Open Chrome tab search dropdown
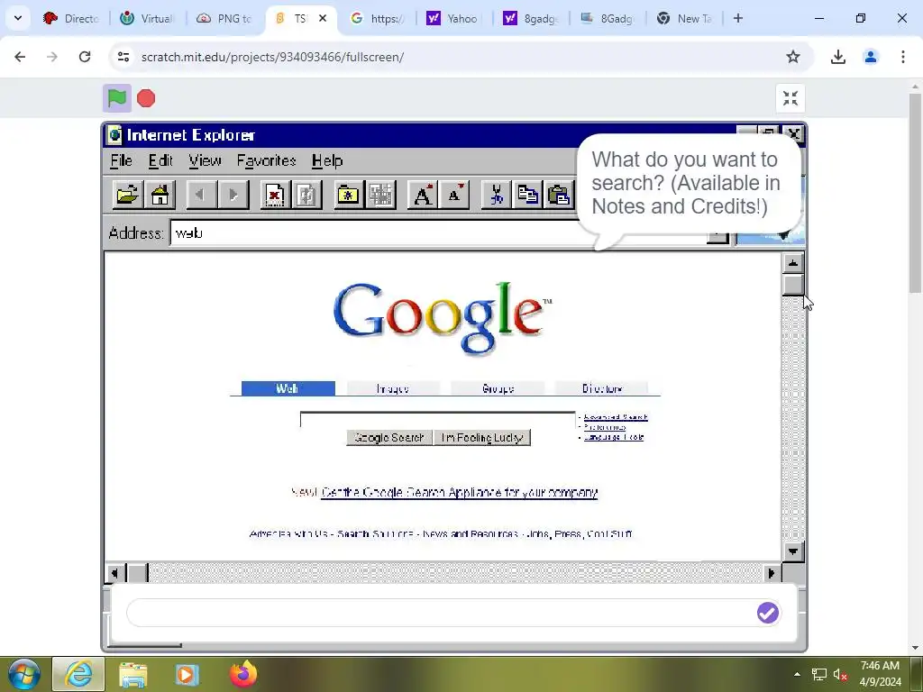 pos(18,18)
